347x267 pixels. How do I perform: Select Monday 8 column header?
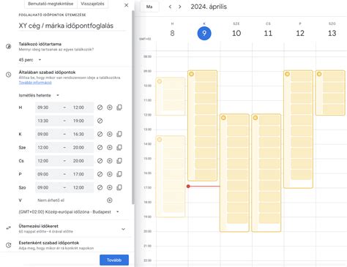[x=172, y=30]
